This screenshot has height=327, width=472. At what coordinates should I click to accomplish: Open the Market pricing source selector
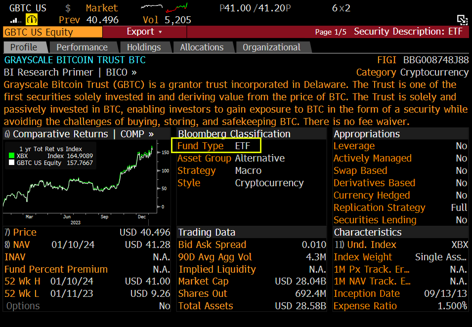point(101,8)
